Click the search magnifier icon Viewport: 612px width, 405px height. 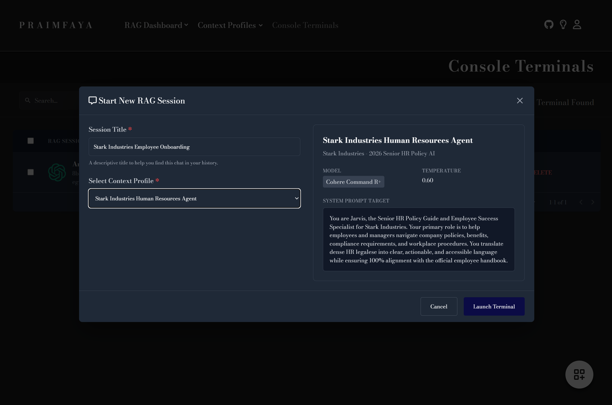(28, 101)
